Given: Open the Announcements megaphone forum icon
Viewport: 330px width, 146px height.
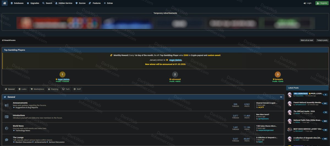Looking at the screenshot, I should (x=7, y=105).
